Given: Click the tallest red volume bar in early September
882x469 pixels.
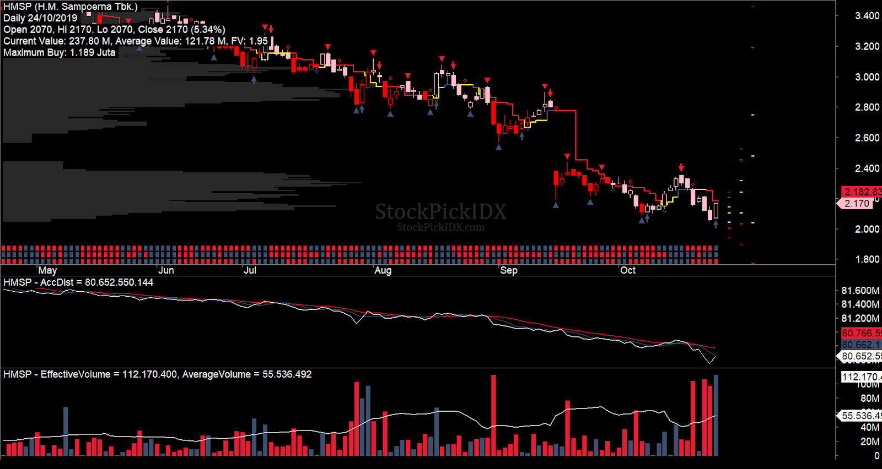Looking at the screenshot, I should 493,415.
